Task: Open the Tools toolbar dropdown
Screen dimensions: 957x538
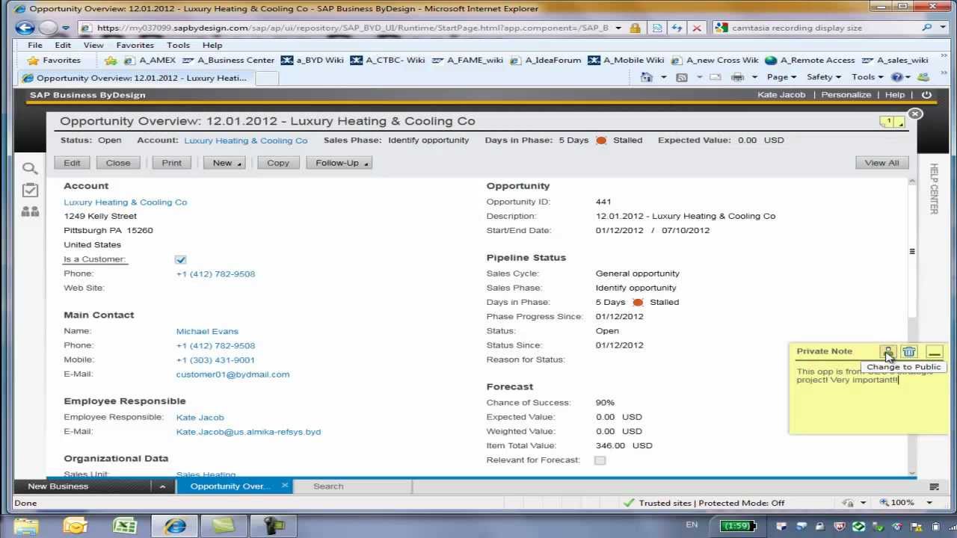Action: click(x=867, y=77)
